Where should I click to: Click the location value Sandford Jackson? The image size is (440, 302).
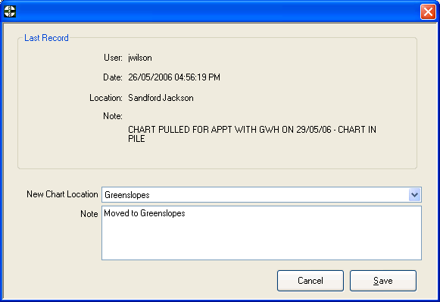[161, 98]
